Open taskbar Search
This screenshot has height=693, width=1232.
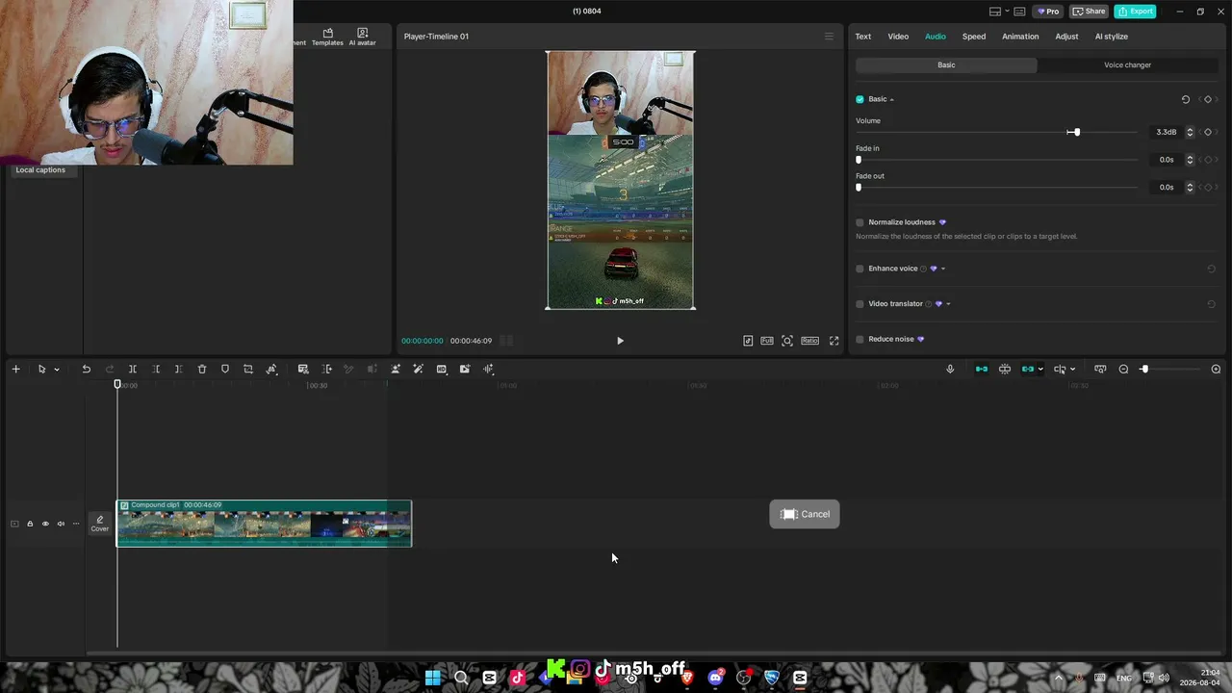(461, 678)
